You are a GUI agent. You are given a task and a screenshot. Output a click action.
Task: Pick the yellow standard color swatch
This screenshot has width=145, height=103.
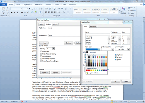tap(93, 70)
